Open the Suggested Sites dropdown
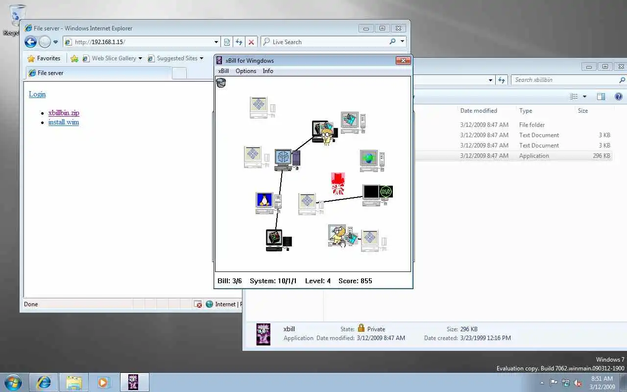627x392 pixels. click(x=201, y=58)
